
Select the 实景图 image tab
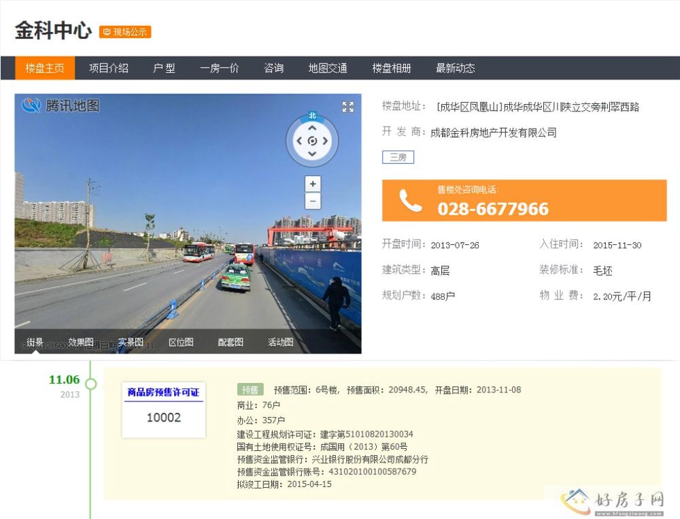131,342
